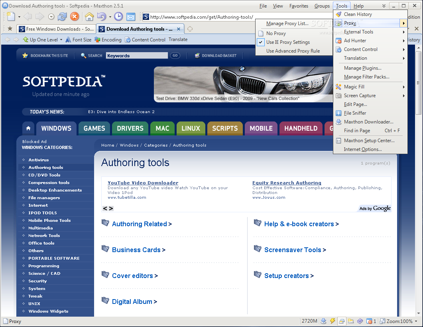This screenshot has height=327, width=423.
Task: Open the DOWNLOAD BASKET link
Action: coord(216,55)
